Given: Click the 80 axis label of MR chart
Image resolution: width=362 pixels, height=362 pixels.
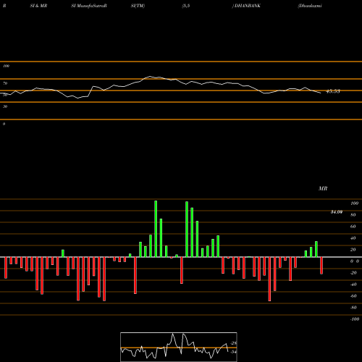Looking at the screenshot, I should click(x=353, y=215).
